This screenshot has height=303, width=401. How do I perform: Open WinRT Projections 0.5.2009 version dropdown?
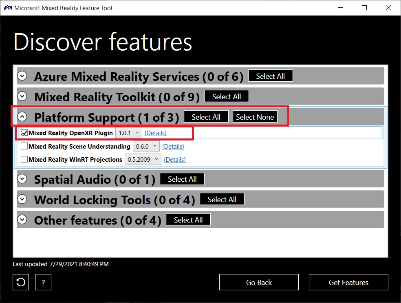coord(143,159)
